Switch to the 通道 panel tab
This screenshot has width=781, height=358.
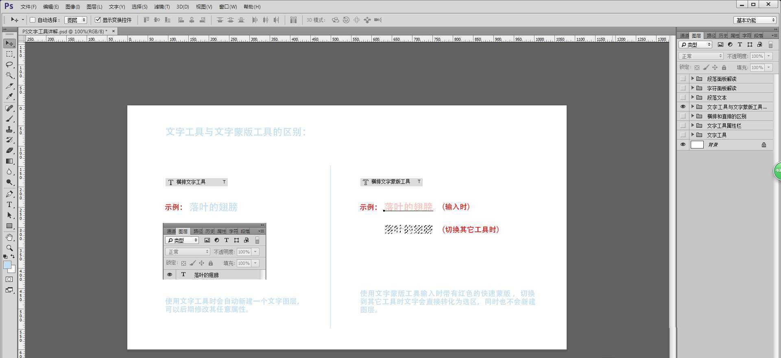point(684,36)
